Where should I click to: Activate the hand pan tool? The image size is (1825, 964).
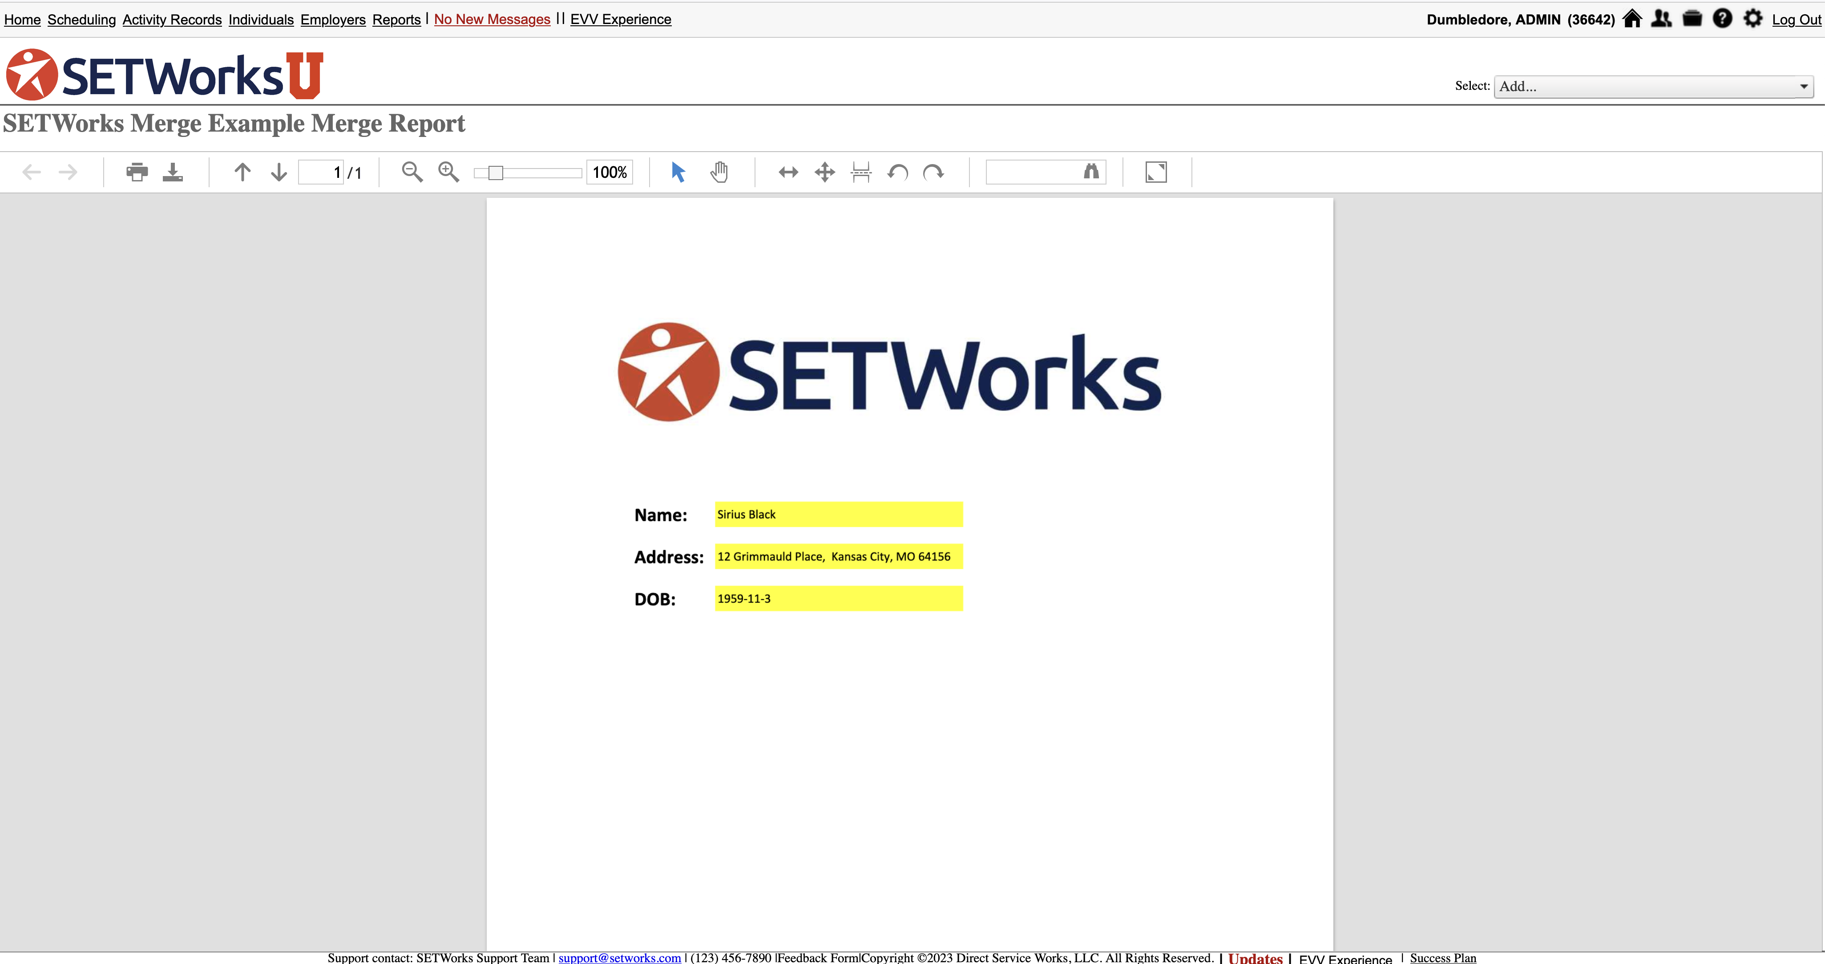[719, 172]
